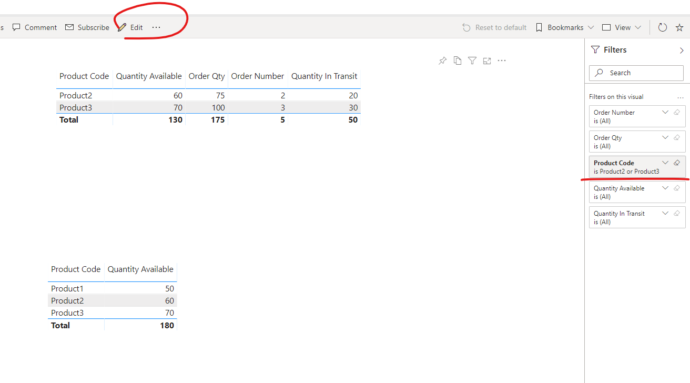Click 'is Product2 or Product3' filter text
Screen dimensions: 690x383
click(x=626, y=172)
